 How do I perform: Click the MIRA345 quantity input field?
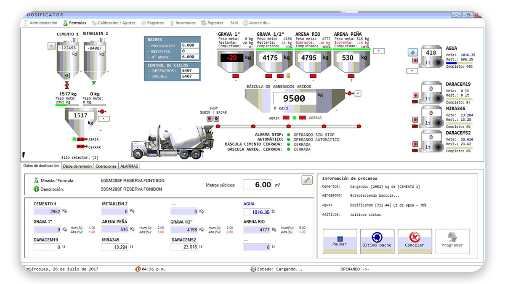click(115, 247)
